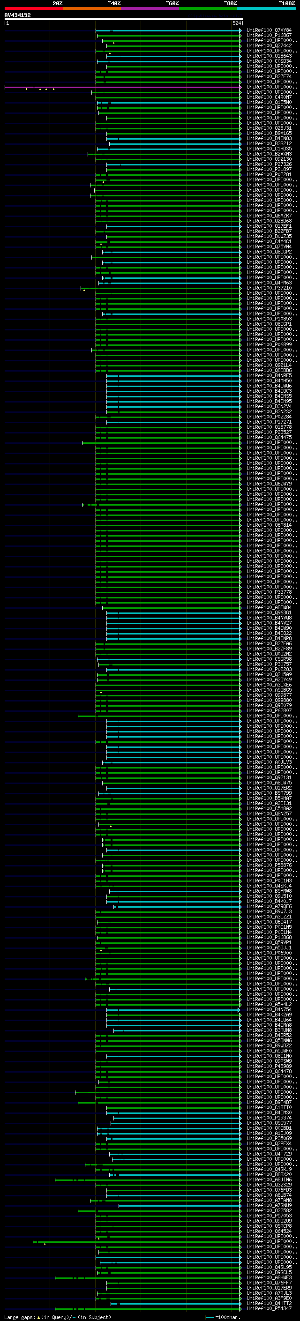The width and height of the screenshot is (300, 1321).
Task: Select hit label UniRef100_Q92131
Action: (269, 778)
